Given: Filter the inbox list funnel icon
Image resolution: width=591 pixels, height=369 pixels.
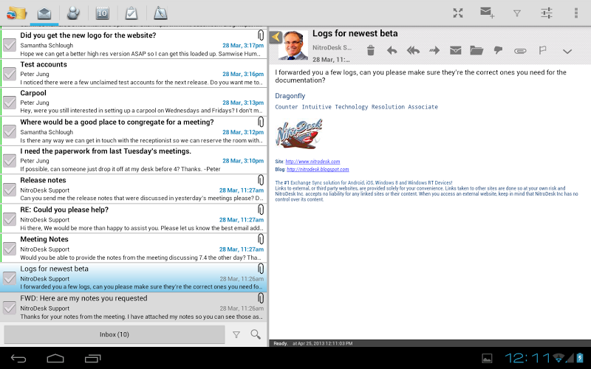Looking at the screenshot, I should 236,335.
